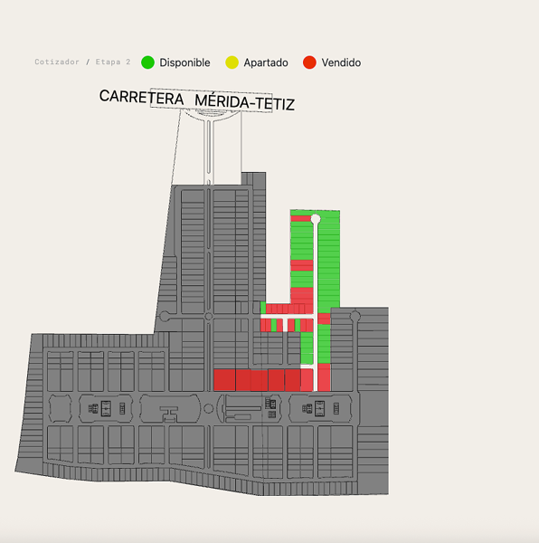Select the leftmost large red lot in bottom row
This screenshot has height=543, width=539.
(224, 380)
